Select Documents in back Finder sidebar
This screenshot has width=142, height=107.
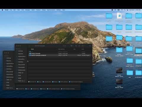coord(9,72)
